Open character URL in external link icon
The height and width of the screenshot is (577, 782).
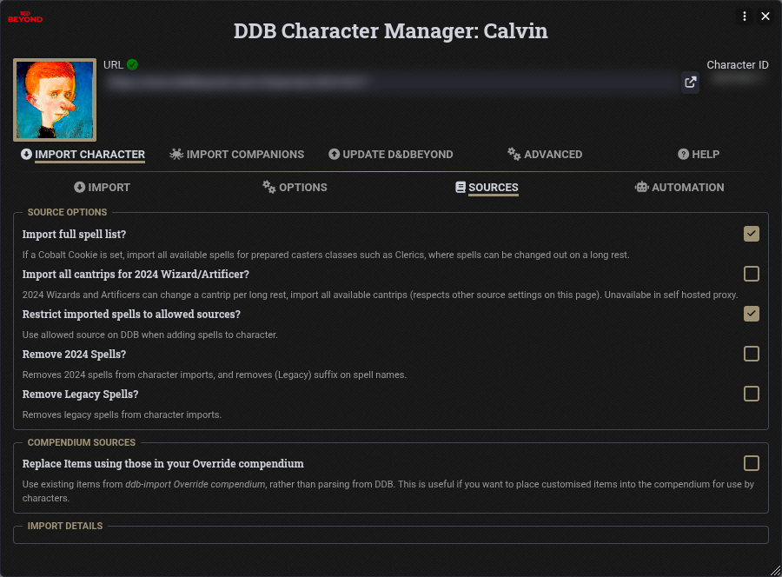point(690,83)
